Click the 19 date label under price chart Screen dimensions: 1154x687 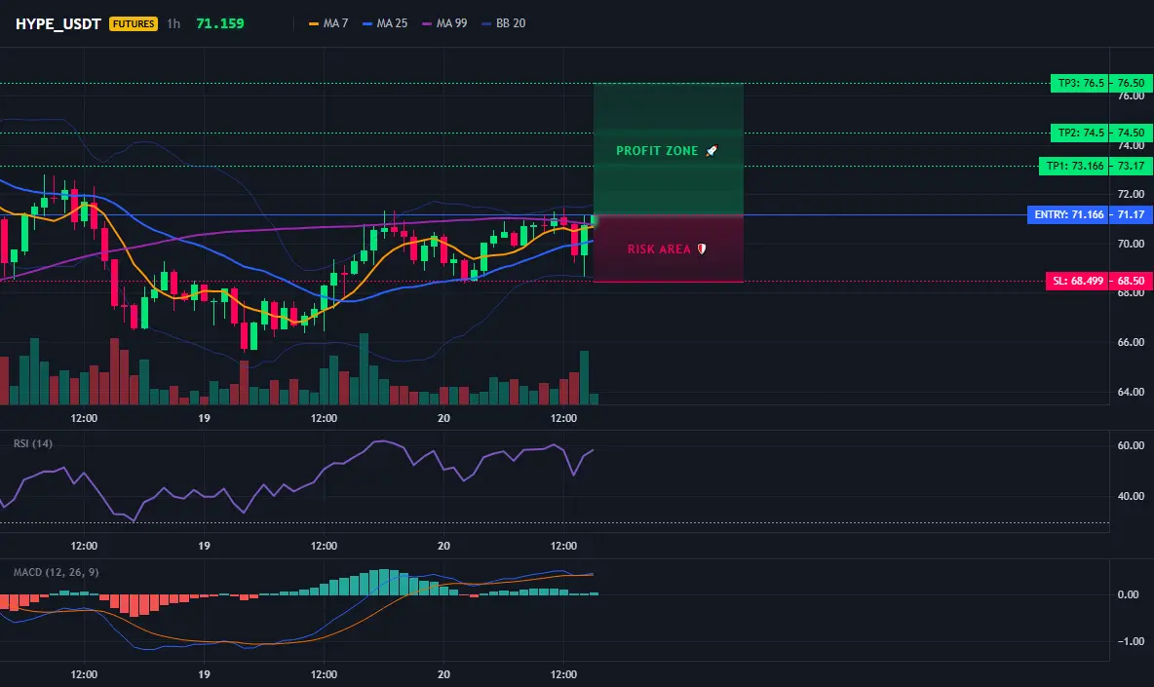click(x=204, y=418)
